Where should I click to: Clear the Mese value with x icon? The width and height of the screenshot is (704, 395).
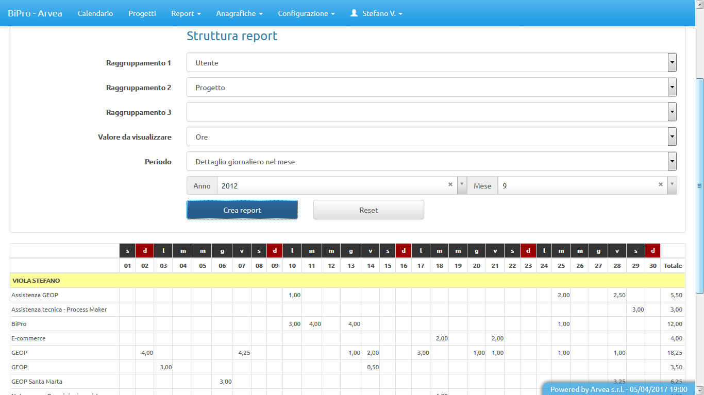[660, 185]
